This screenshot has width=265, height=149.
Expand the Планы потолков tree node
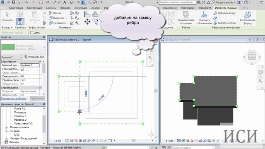[7, 127]
